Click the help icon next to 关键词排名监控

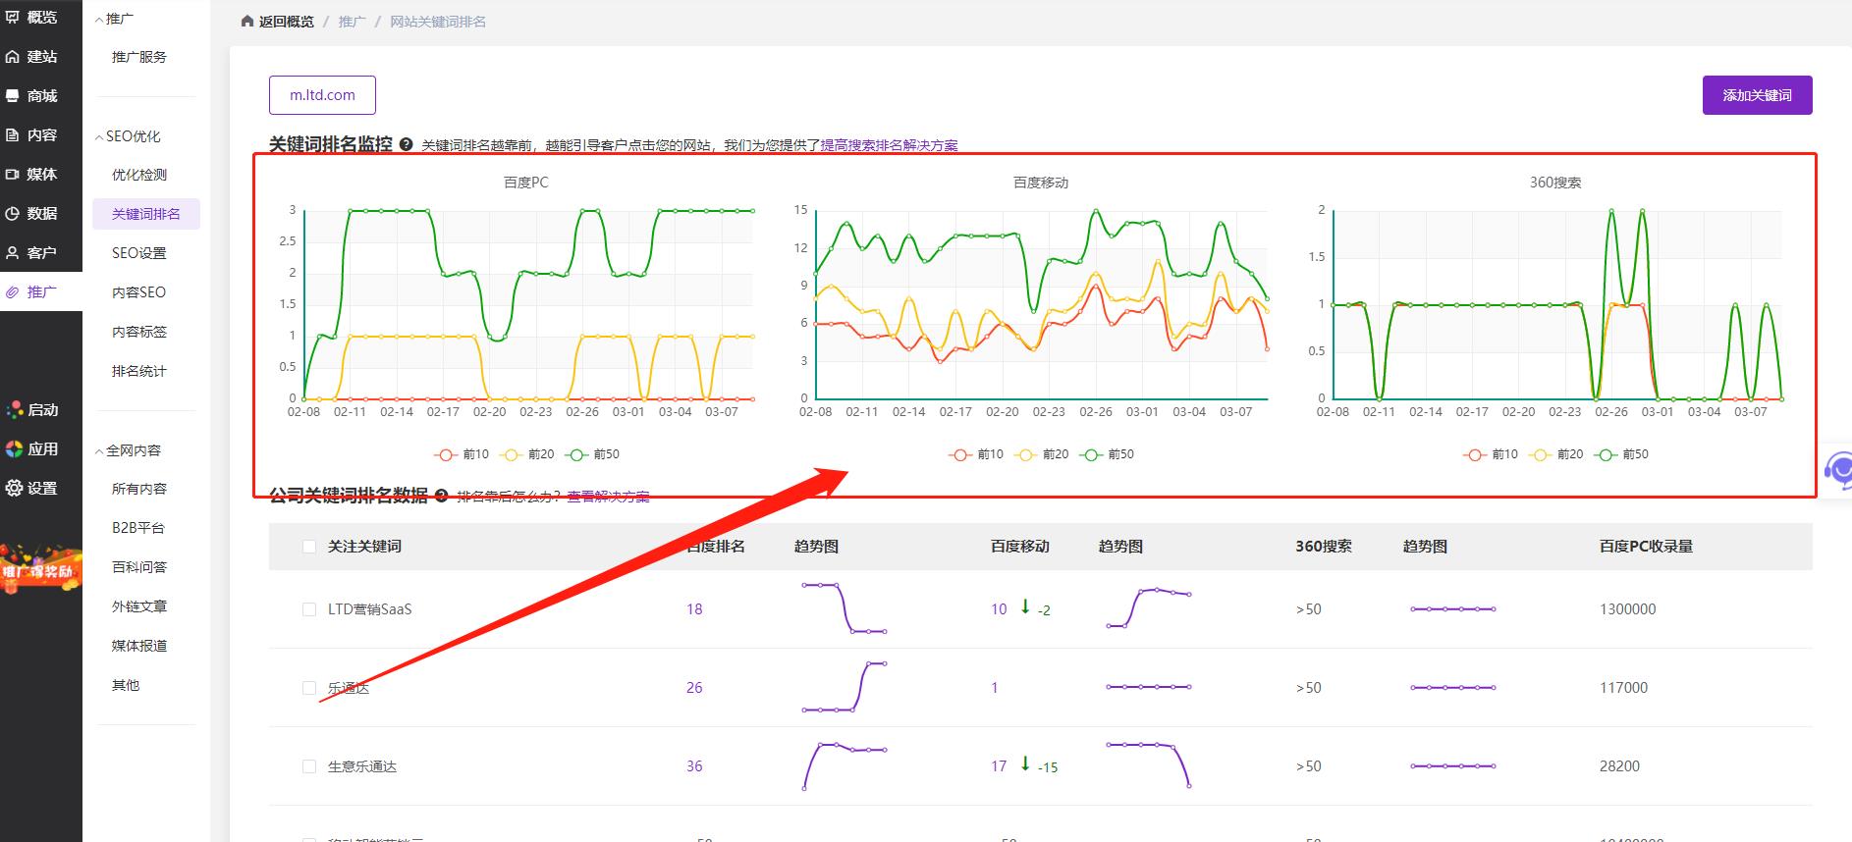coord(406,145)
